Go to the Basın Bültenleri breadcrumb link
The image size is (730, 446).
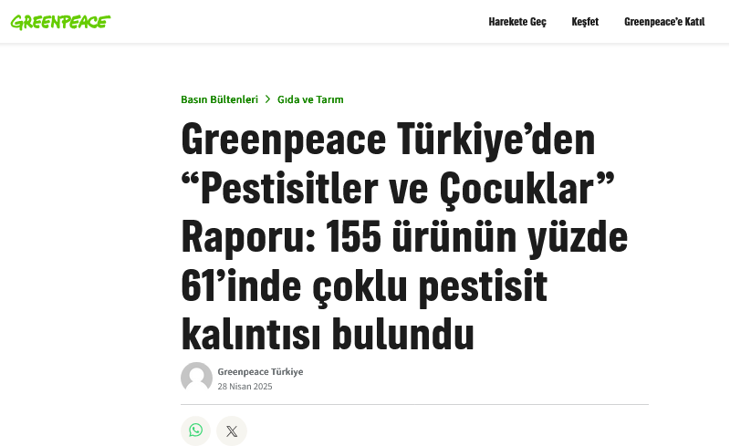(219, 99)
